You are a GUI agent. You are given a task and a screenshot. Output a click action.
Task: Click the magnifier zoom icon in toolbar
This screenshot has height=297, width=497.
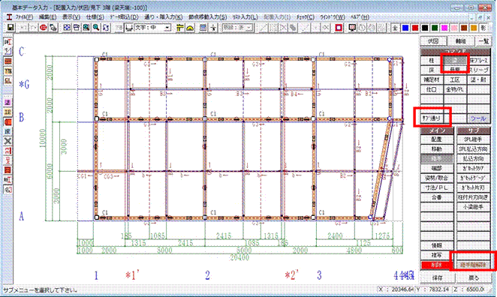(x=96, y=28)
